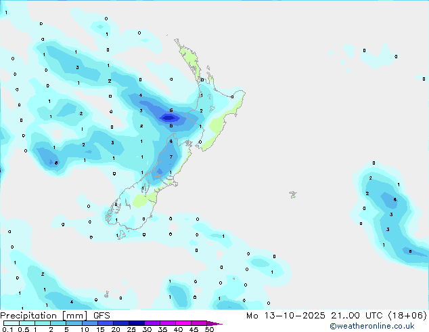Select the 'Precipitation [mm]' title text
The image size is (429, 332).
tap(44, 316)
